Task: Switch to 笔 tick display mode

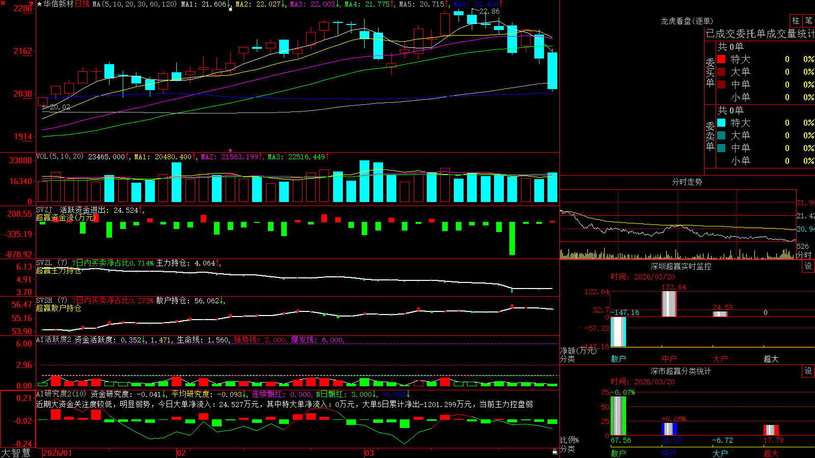Action: (808, 20)
